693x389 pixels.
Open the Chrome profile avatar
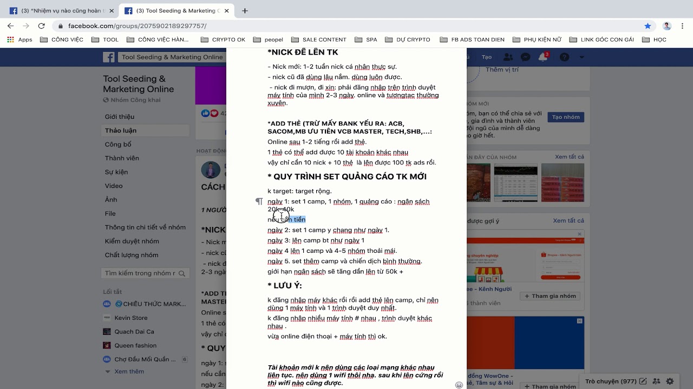pyautogui.click(x=667, y=25)
